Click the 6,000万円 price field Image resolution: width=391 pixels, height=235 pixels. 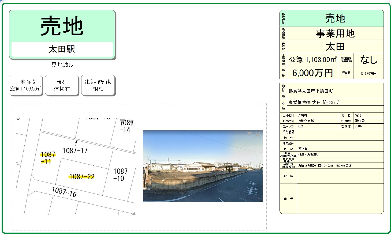pos(312,73)
